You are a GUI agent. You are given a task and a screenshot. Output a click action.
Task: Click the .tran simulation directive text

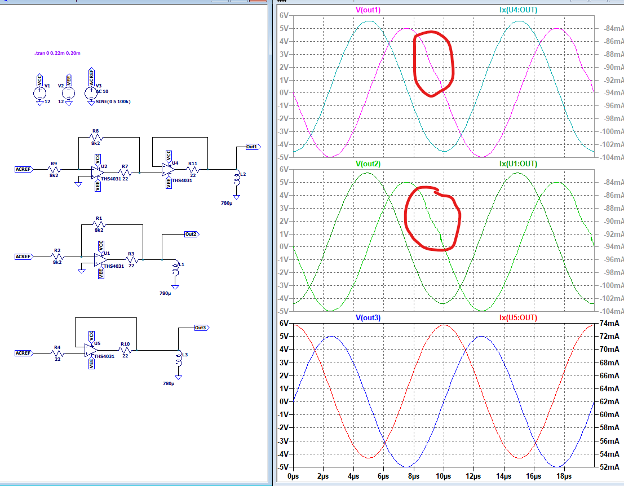tap(57, 53)
